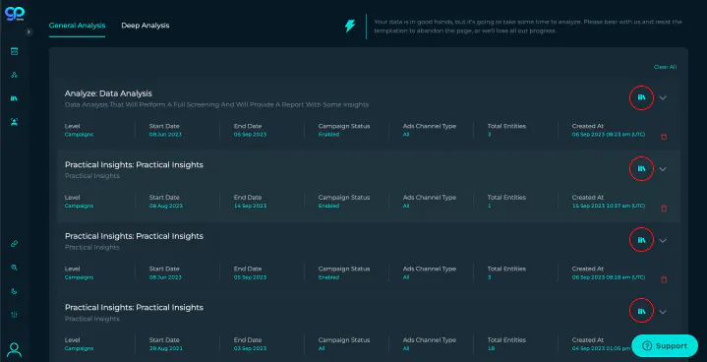Open report icon for Analyze: Data Analysis

(x=641, y=97)
